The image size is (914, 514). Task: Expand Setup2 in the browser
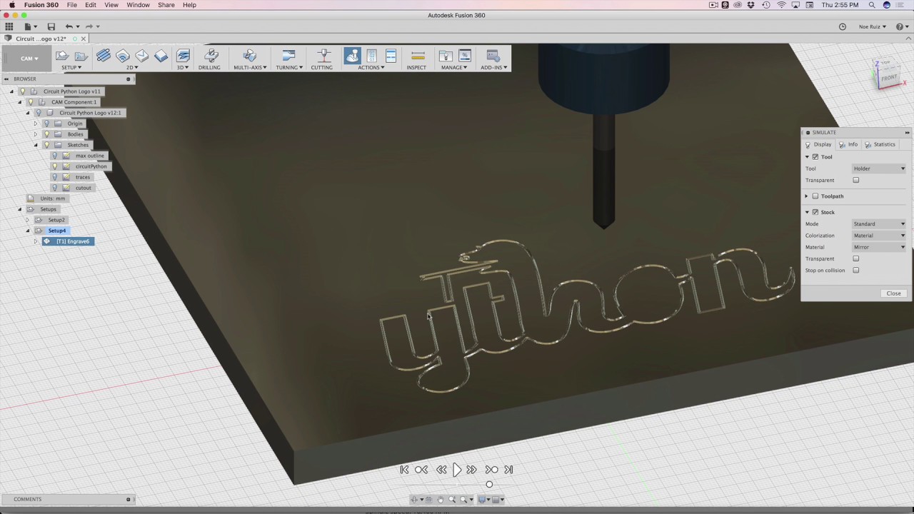[27, 220]
